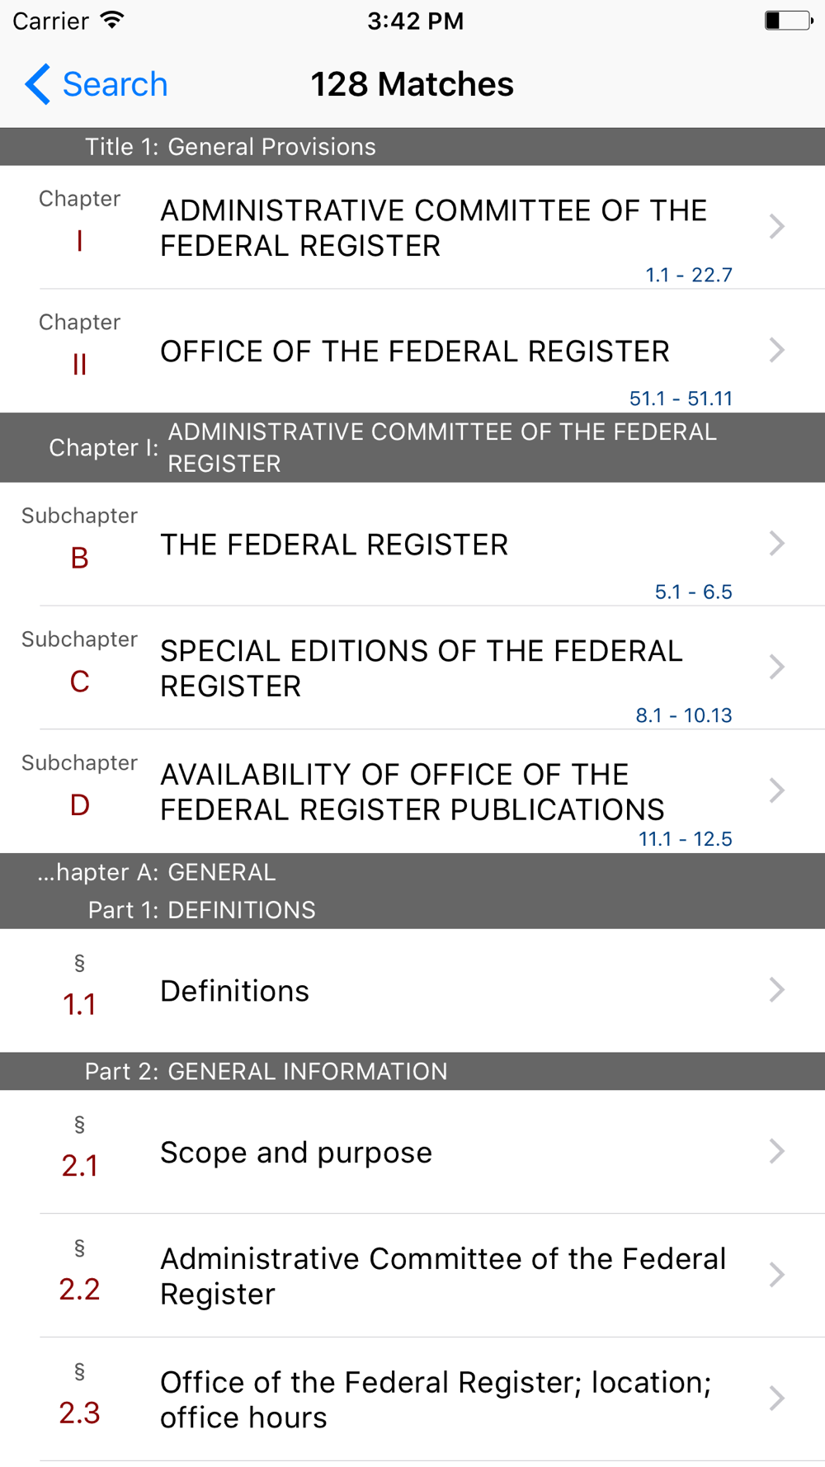Expand Subchapter B The Federal Register chevron
The width and height of the screenshot is (825, 1467).
point(776,543)
